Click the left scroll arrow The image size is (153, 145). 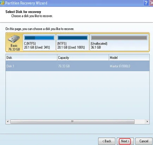[8, 121]
